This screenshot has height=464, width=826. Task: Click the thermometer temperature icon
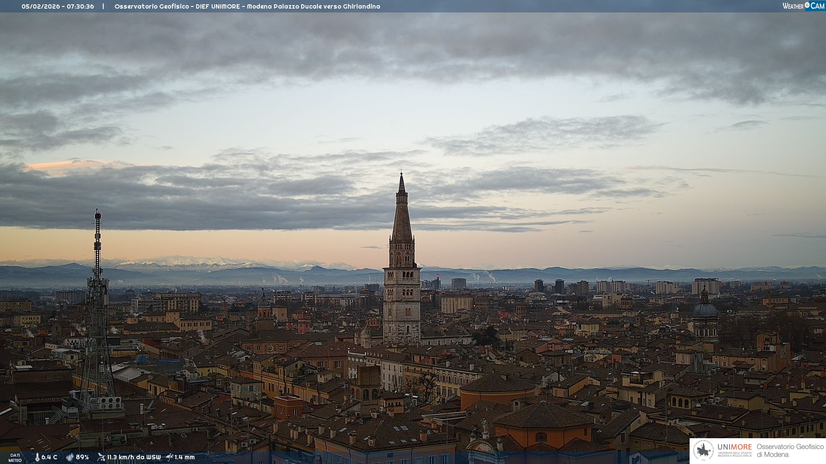click(x=37, y=457)
